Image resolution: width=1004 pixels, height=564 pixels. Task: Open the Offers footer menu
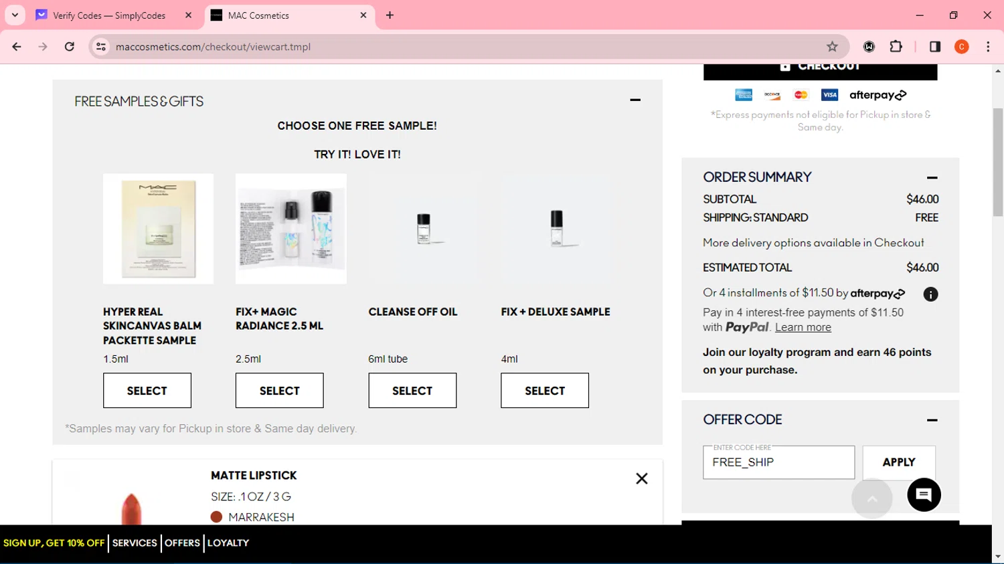click(182, 543)
